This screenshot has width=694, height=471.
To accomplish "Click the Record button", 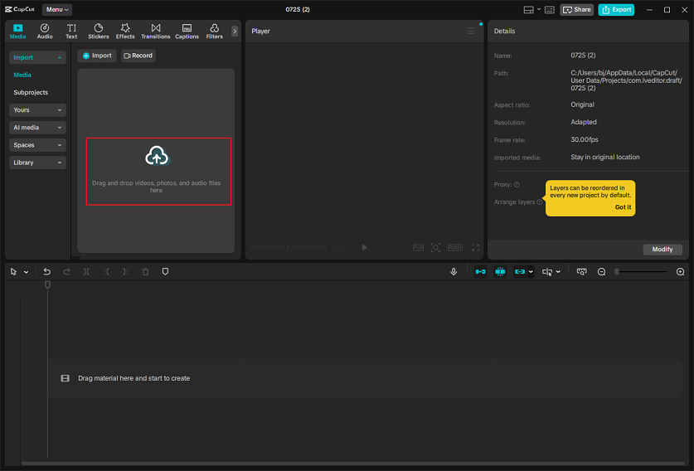I will pyautogui.click(x=138, y=56).
